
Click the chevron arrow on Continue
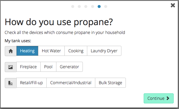168,98
